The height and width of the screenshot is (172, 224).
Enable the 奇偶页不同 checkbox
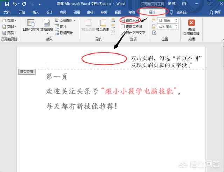(123, 27)
